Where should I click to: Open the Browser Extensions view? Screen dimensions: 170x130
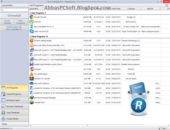pos(14,106)
